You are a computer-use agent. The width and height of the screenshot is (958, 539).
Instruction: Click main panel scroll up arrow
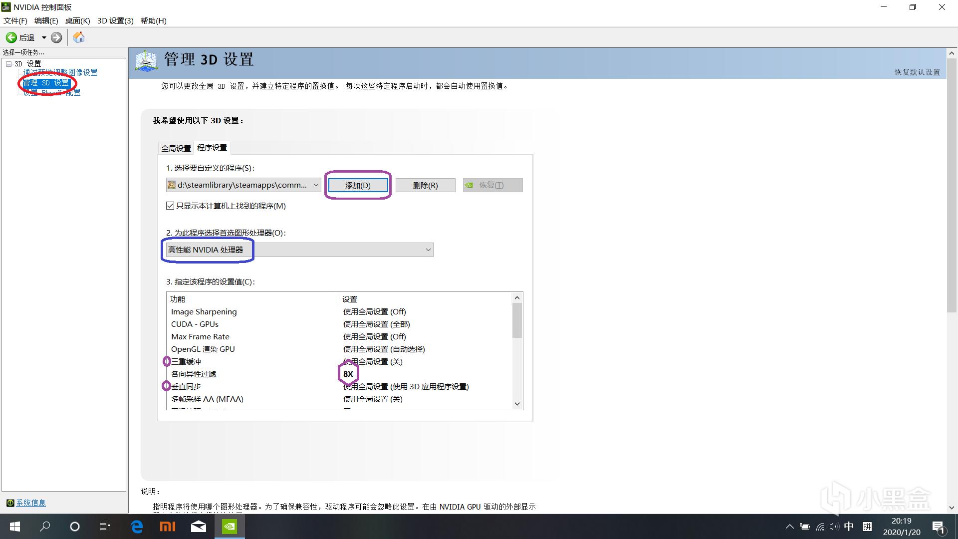[952, 53]
